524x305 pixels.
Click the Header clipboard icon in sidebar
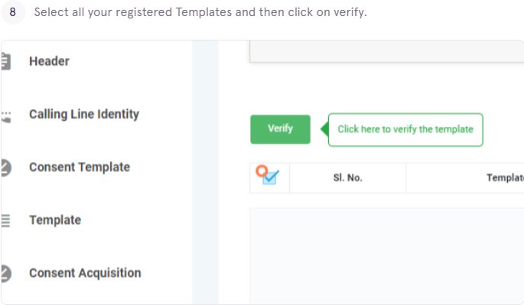point(5,61)
